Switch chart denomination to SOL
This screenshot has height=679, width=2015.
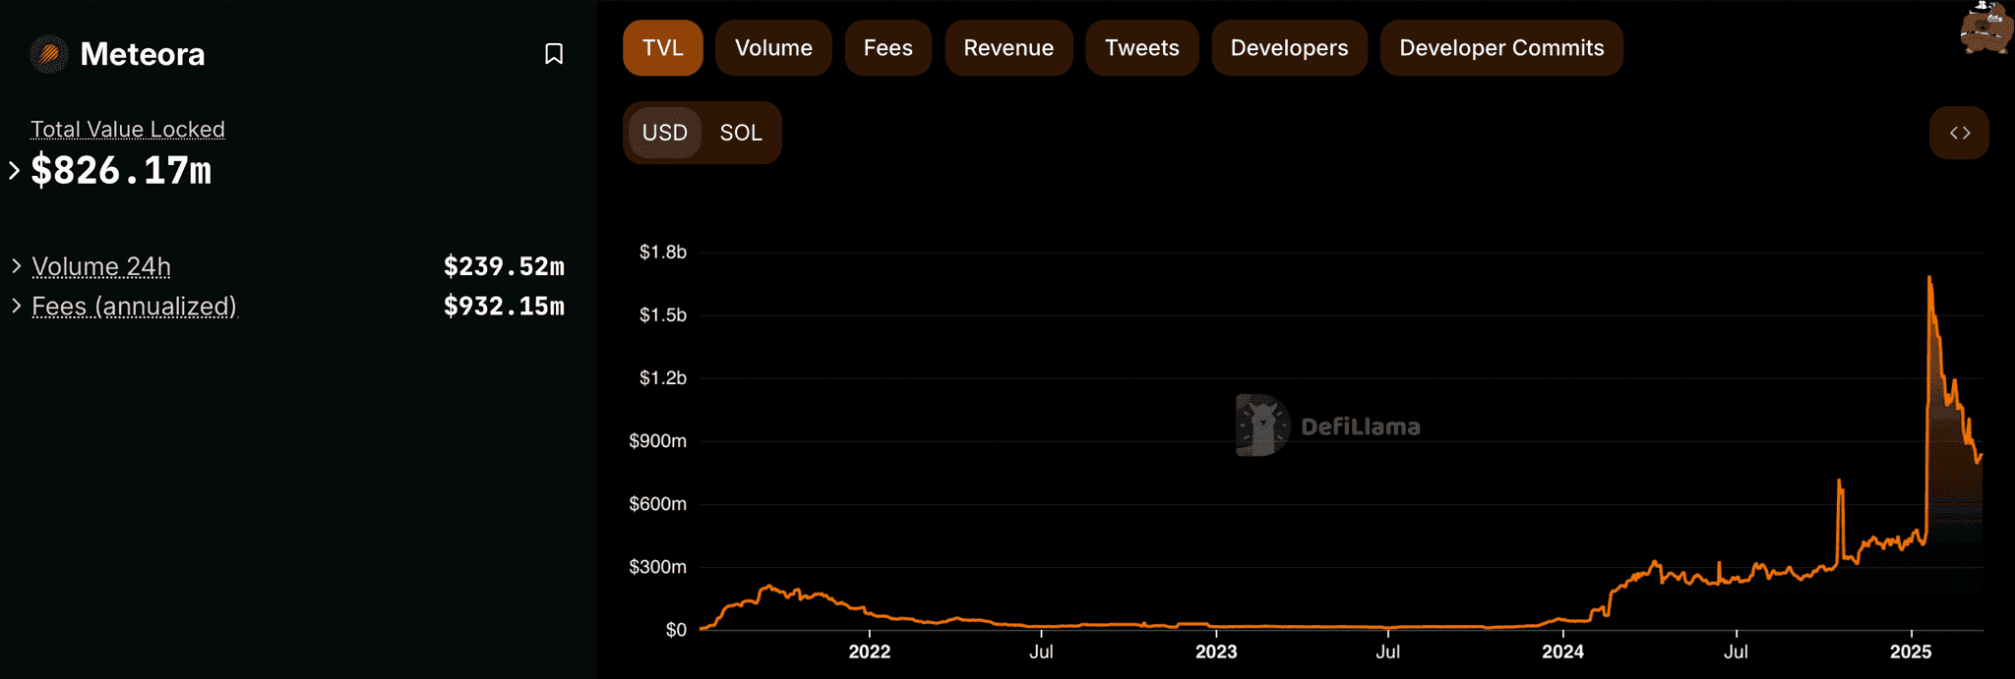click(741, 133)
